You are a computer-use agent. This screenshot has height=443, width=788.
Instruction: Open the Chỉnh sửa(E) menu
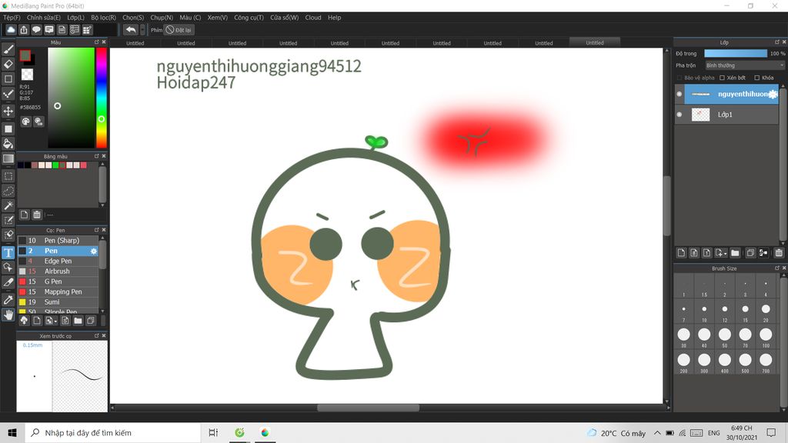tap(44, 18)
